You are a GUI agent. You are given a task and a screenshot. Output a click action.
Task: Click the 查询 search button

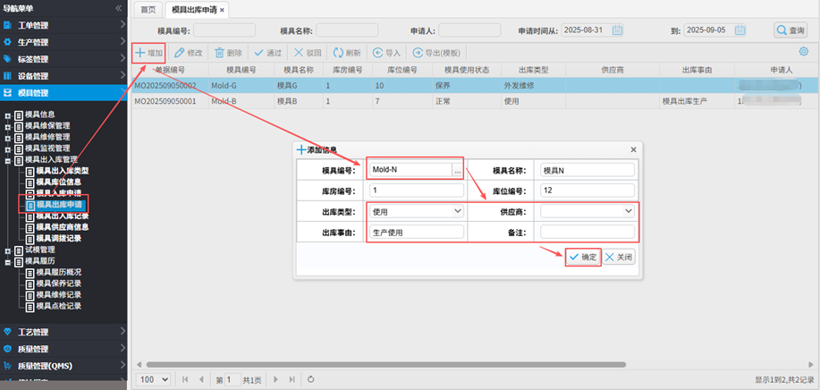click(x=790, y=30)
